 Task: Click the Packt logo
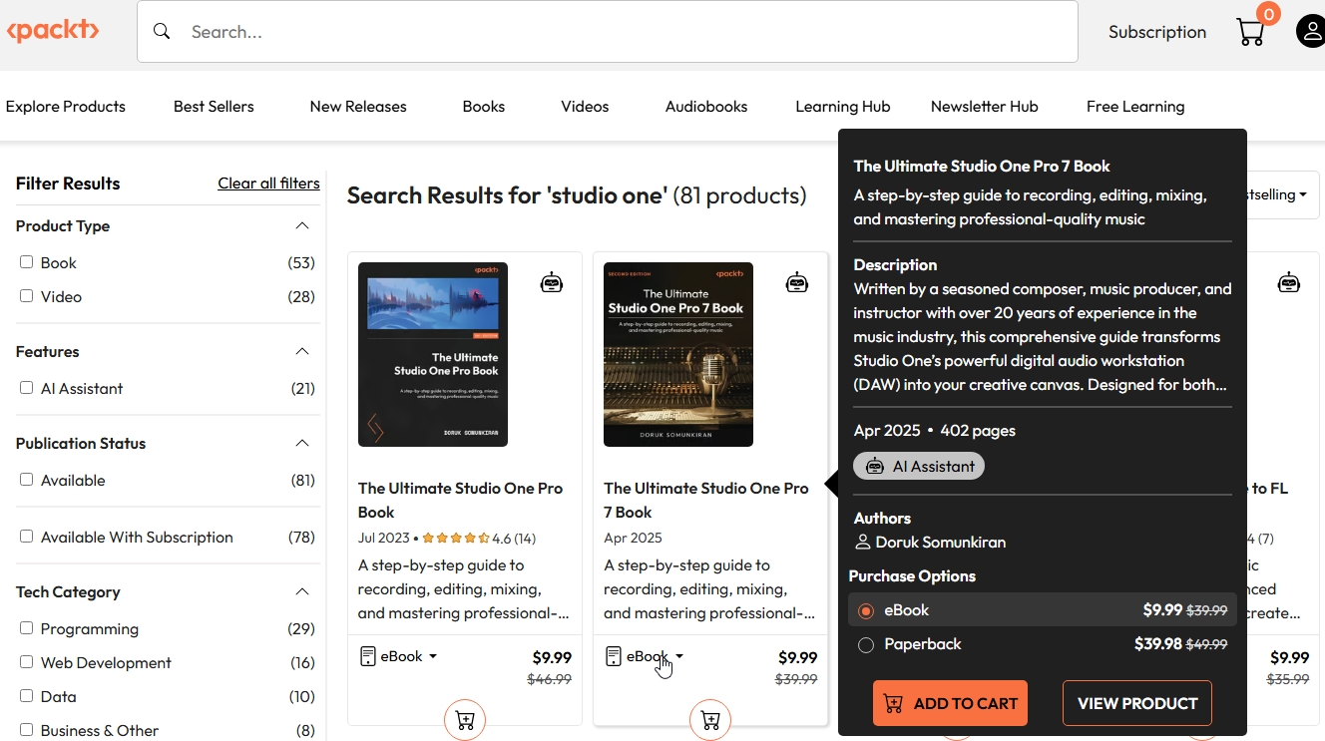pos(53,31)
